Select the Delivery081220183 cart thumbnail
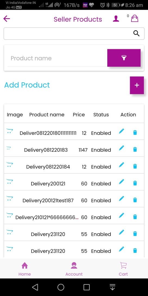Image resolution: width=148 pixels, height=296 pixels. (x=9, y=148)
